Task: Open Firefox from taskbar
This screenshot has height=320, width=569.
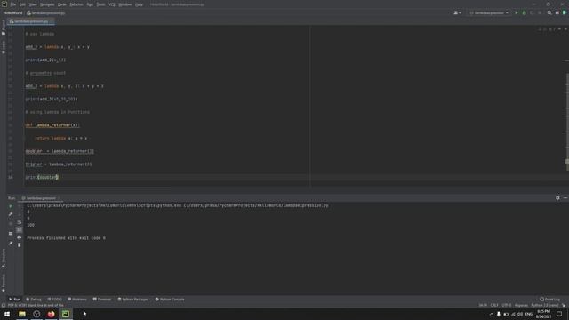Action: [52, 314]
